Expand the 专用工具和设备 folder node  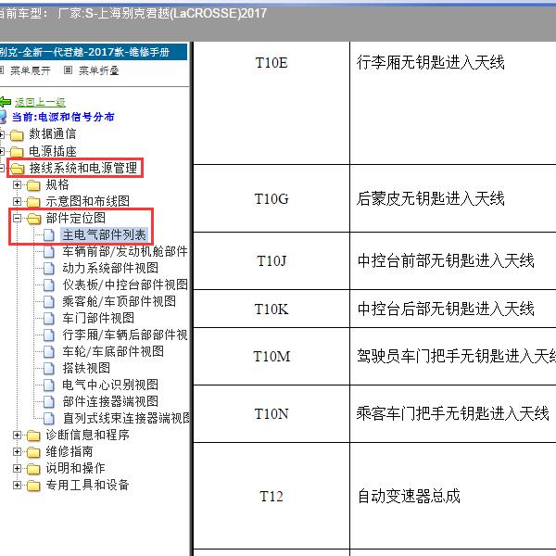17,485
